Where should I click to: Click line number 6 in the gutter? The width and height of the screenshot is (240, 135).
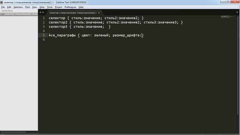coord(44,39)
